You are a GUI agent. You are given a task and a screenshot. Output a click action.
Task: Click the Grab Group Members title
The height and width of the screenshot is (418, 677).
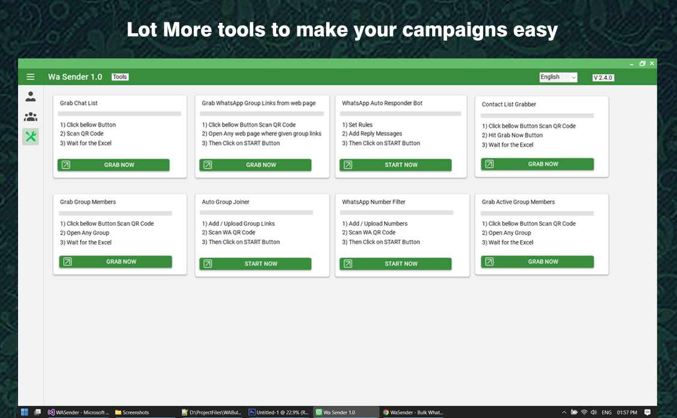click(88, 202)
